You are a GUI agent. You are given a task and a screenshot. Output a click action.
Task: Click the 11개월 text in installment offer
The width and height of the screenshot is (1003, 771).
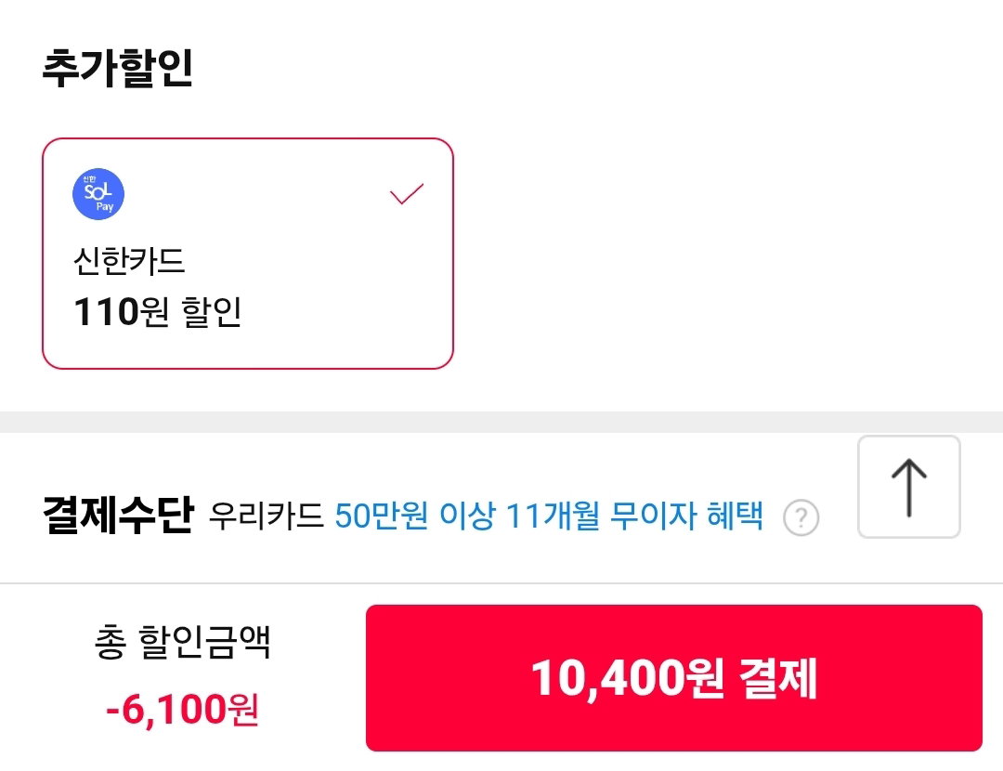point(553,515)
